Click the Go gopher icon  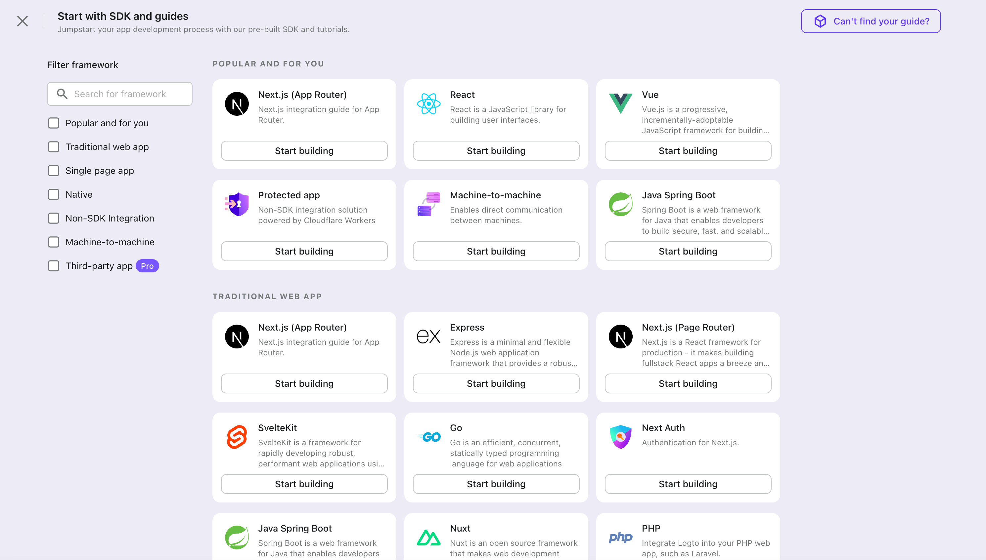(428, 437)
